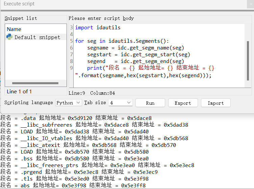Click the Export button
254x189 pixels.
pyautogui.click(x=183, y=103)
